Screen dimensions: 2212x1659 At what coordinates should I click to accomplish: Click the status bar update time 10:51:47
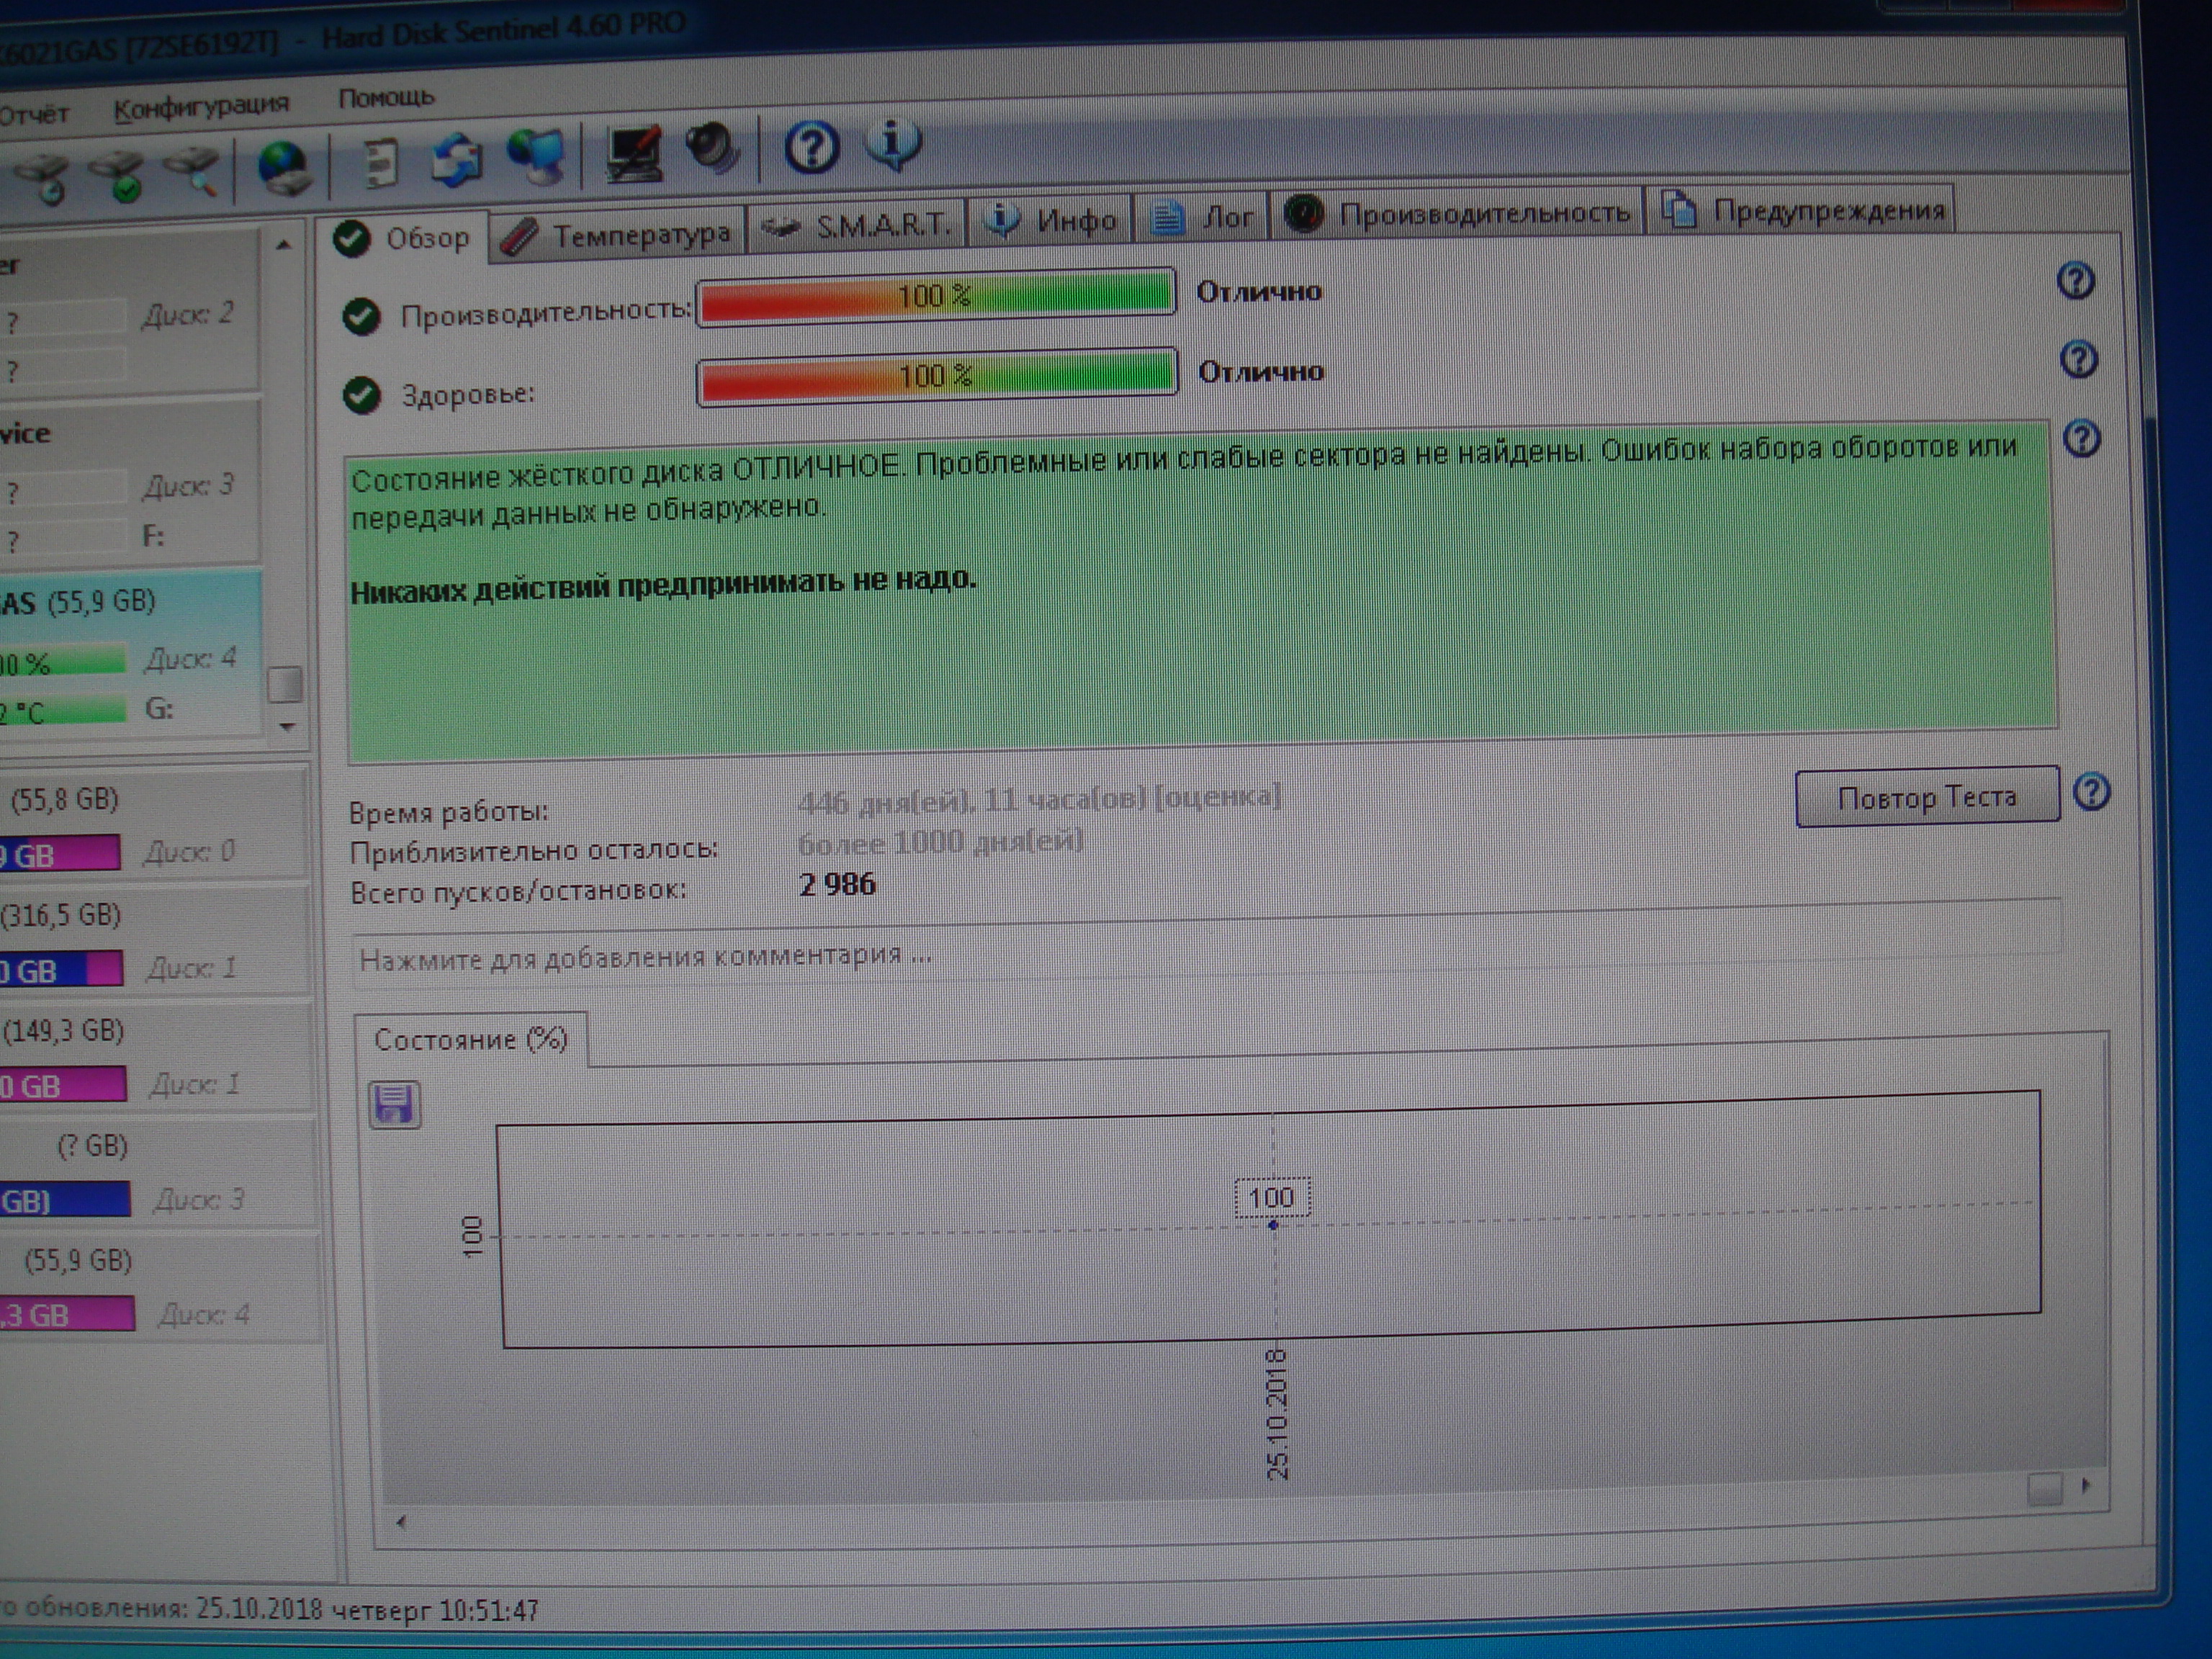coord(489,1611)
